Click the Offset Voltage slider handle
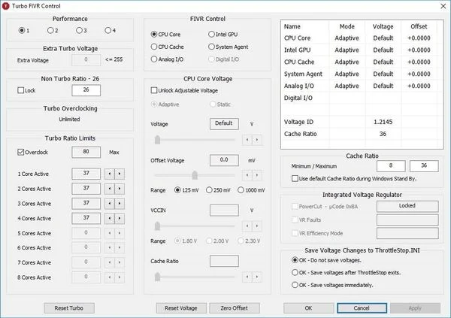This screenshot has width=451, height=318. (196, 174)
